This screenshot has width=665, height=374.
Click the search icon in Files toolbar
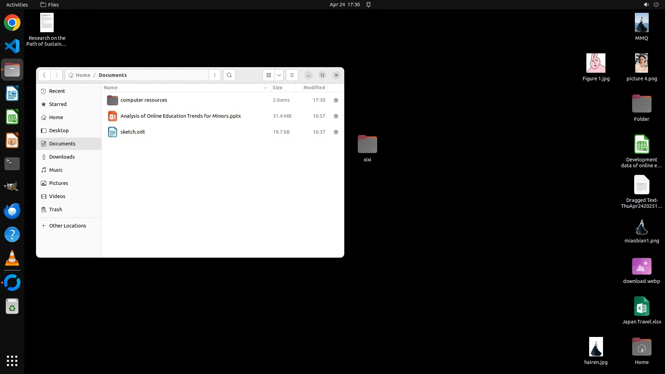point(229,75)
